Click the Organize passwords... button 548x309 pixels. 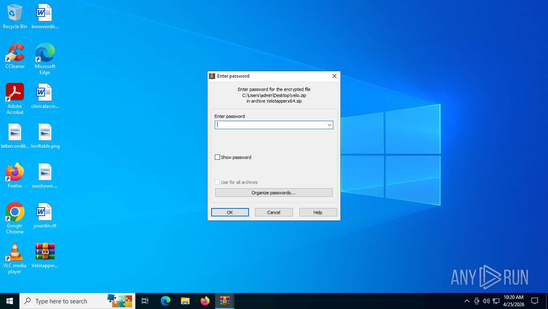click(274, 193)
